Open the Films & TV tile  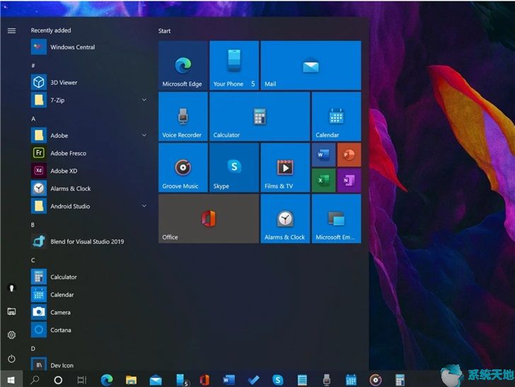[285, 168]
